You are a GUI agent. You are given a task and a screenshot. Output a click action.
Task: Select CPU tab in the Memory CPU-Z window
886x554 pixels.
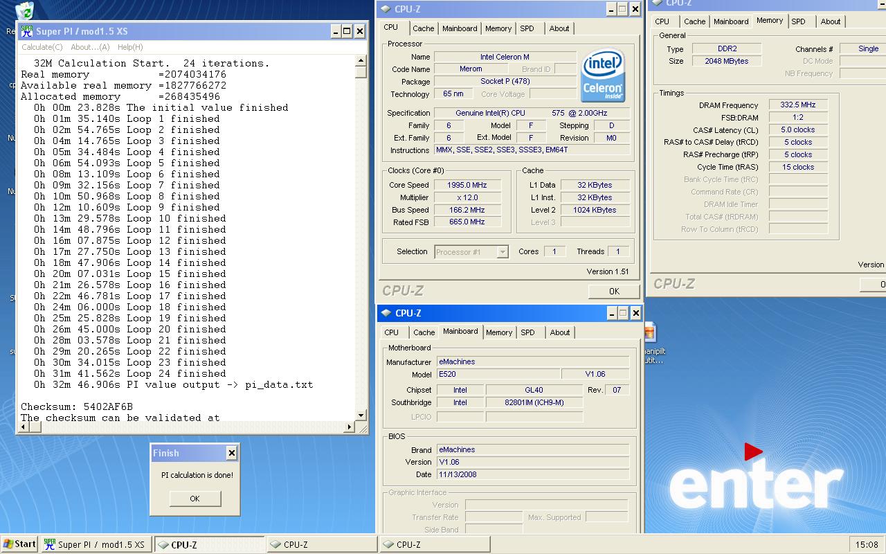tap(662, 21)
